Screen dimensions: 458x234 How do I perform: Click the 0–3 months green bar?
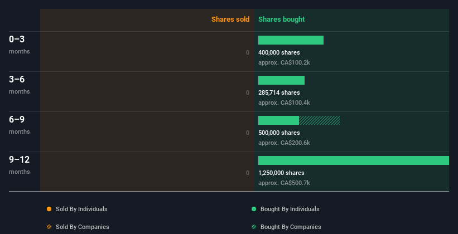pyautogui.click(x=291, y=40)
